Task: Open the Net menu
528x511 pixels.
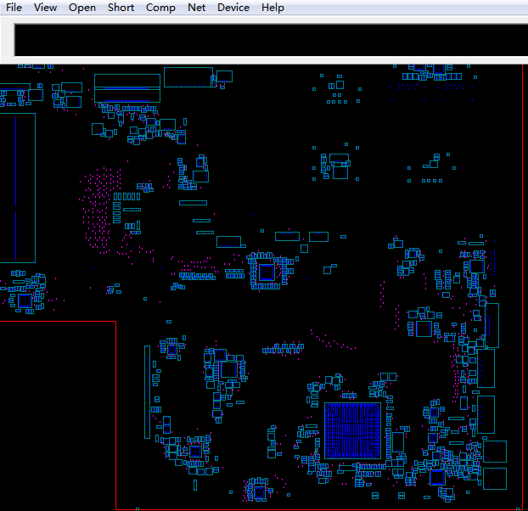Action: point(197,8)
